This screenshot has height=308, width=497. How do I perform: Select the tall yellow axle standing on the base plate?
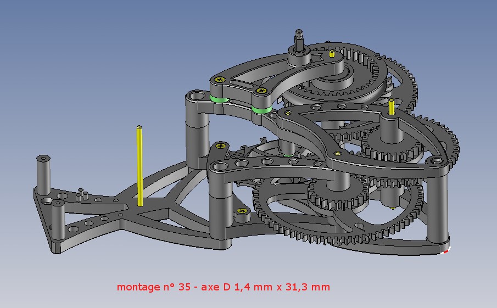coord(139,166)
